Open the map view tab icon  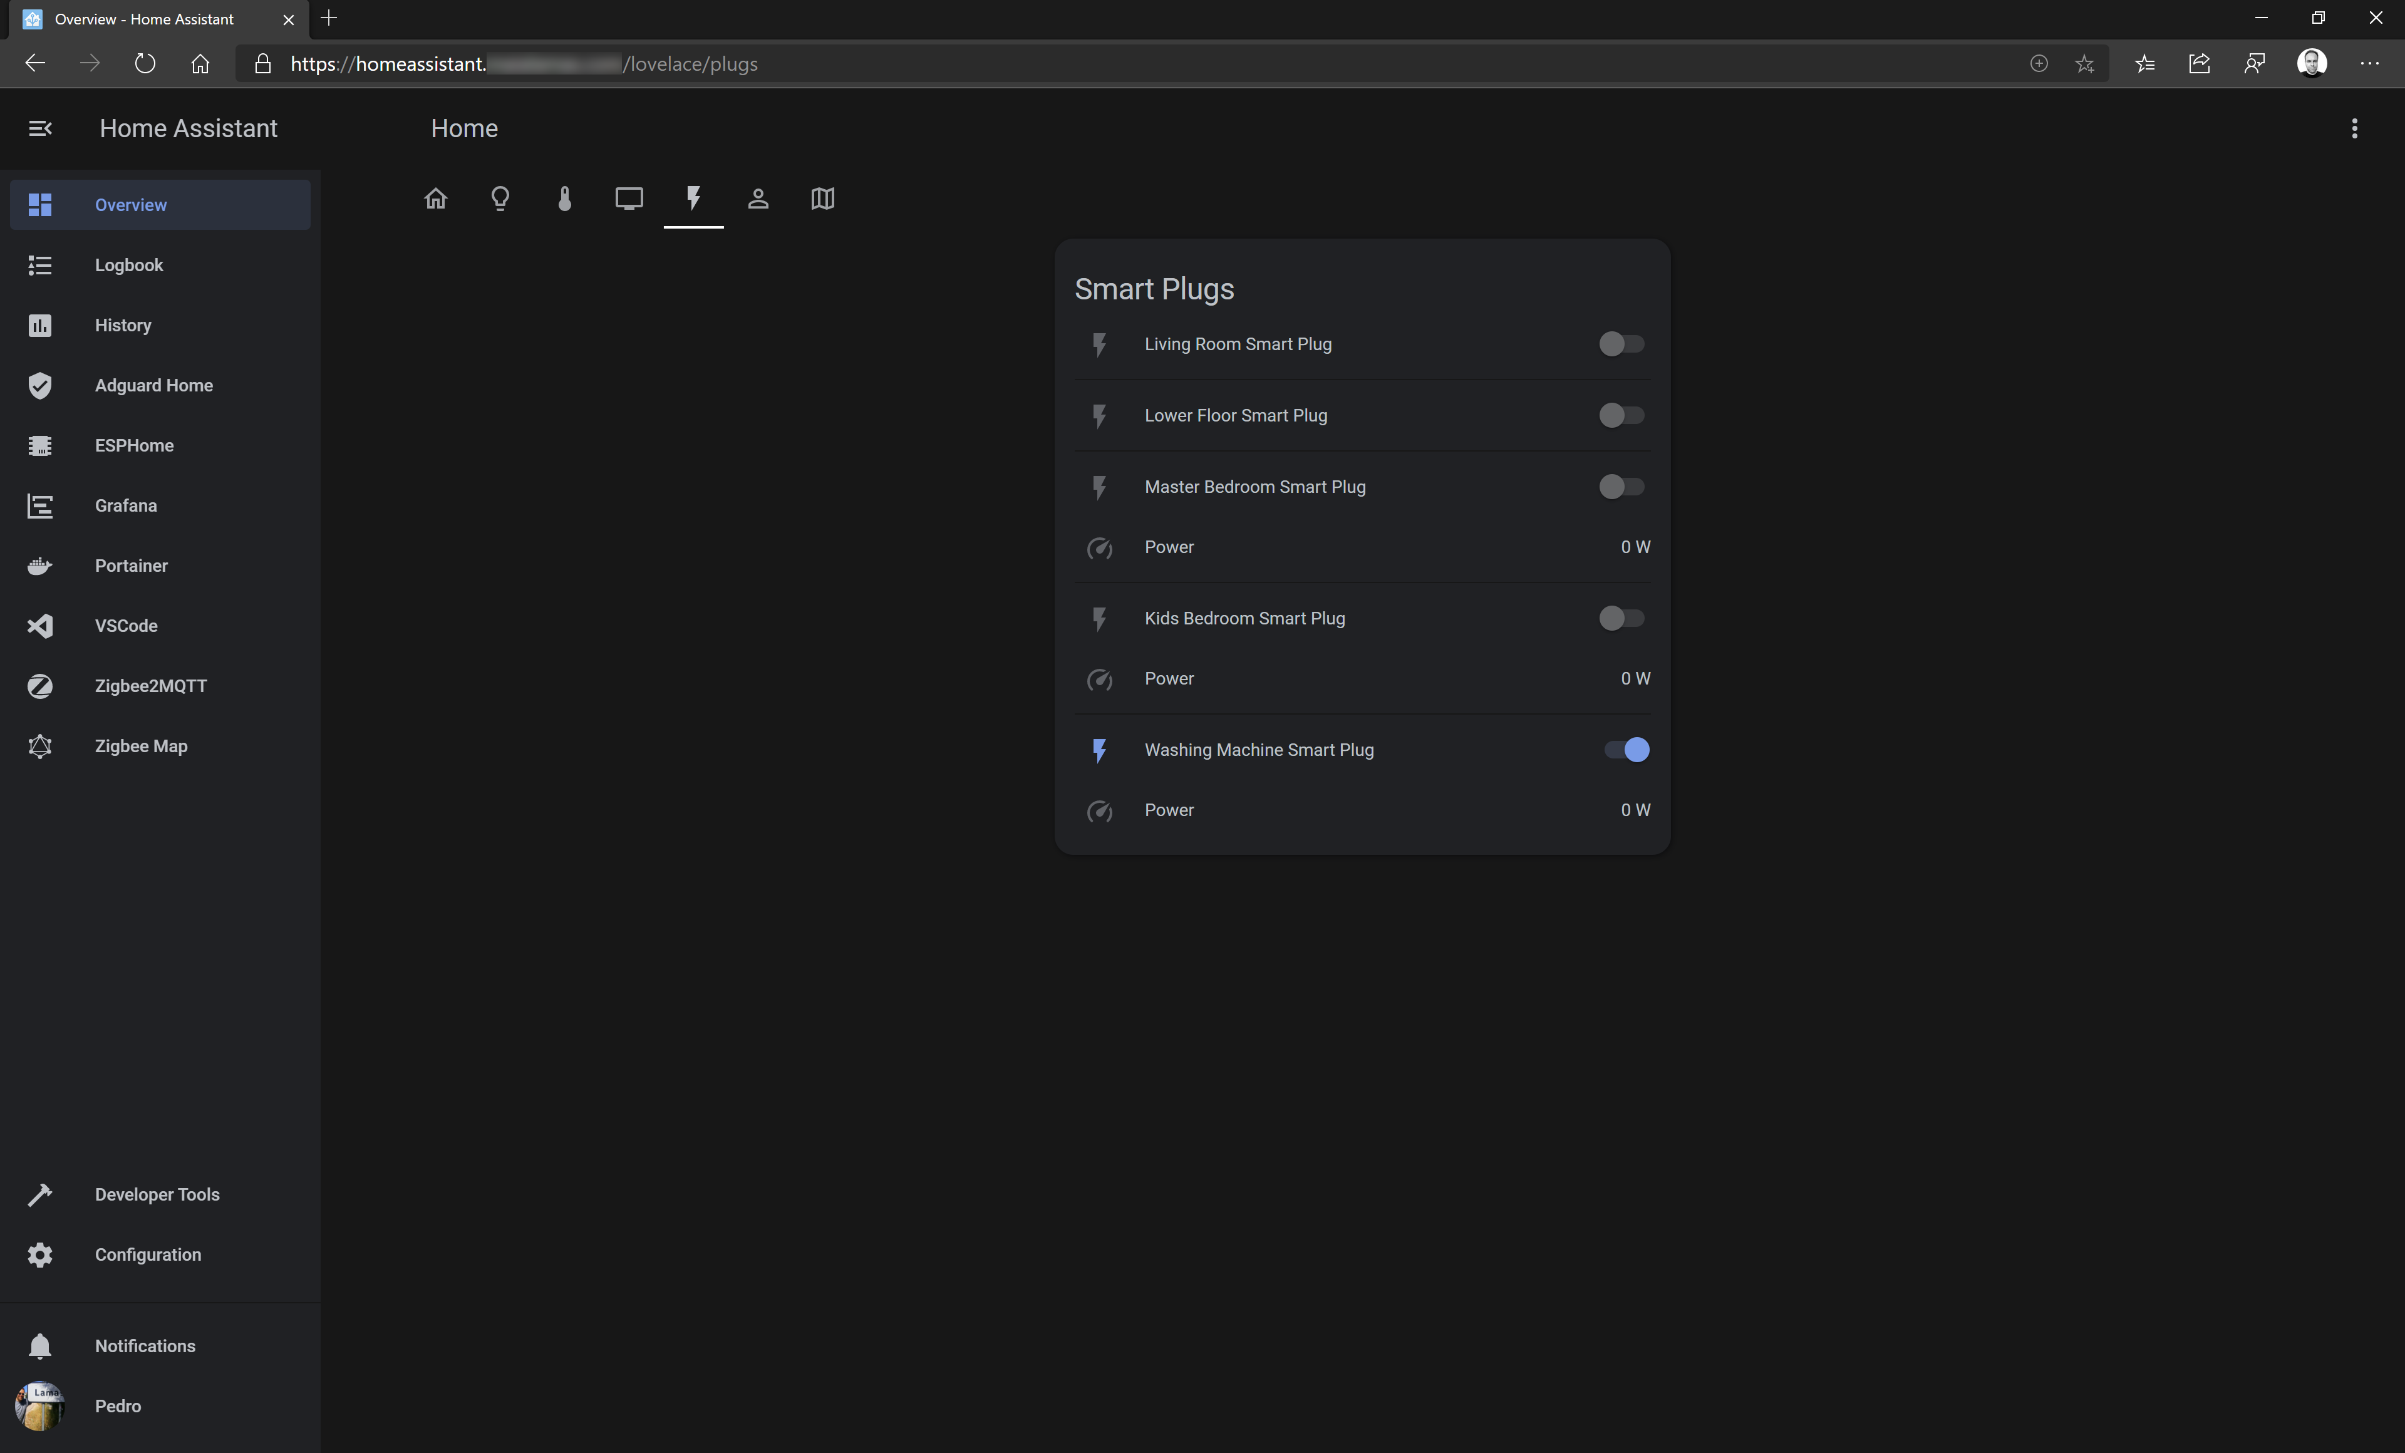click(x=823, y=199)
